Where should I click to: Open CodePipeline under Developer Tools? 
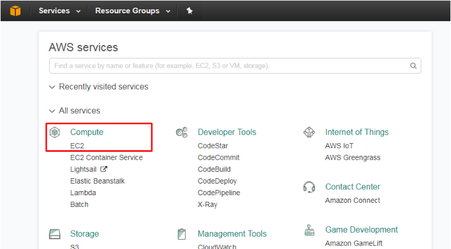pos(218,193)
